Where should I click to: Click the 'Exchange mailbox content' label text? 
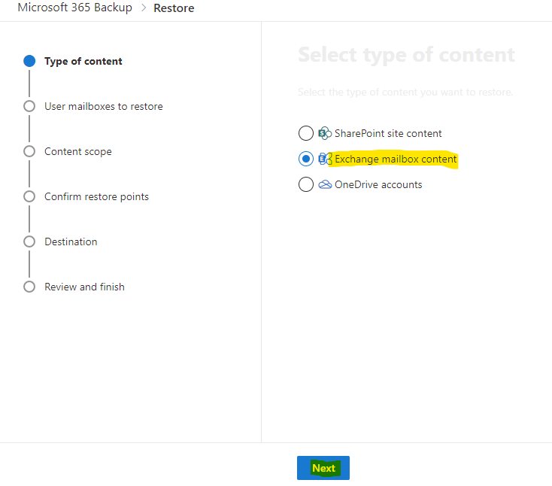(x=396, y=159)
